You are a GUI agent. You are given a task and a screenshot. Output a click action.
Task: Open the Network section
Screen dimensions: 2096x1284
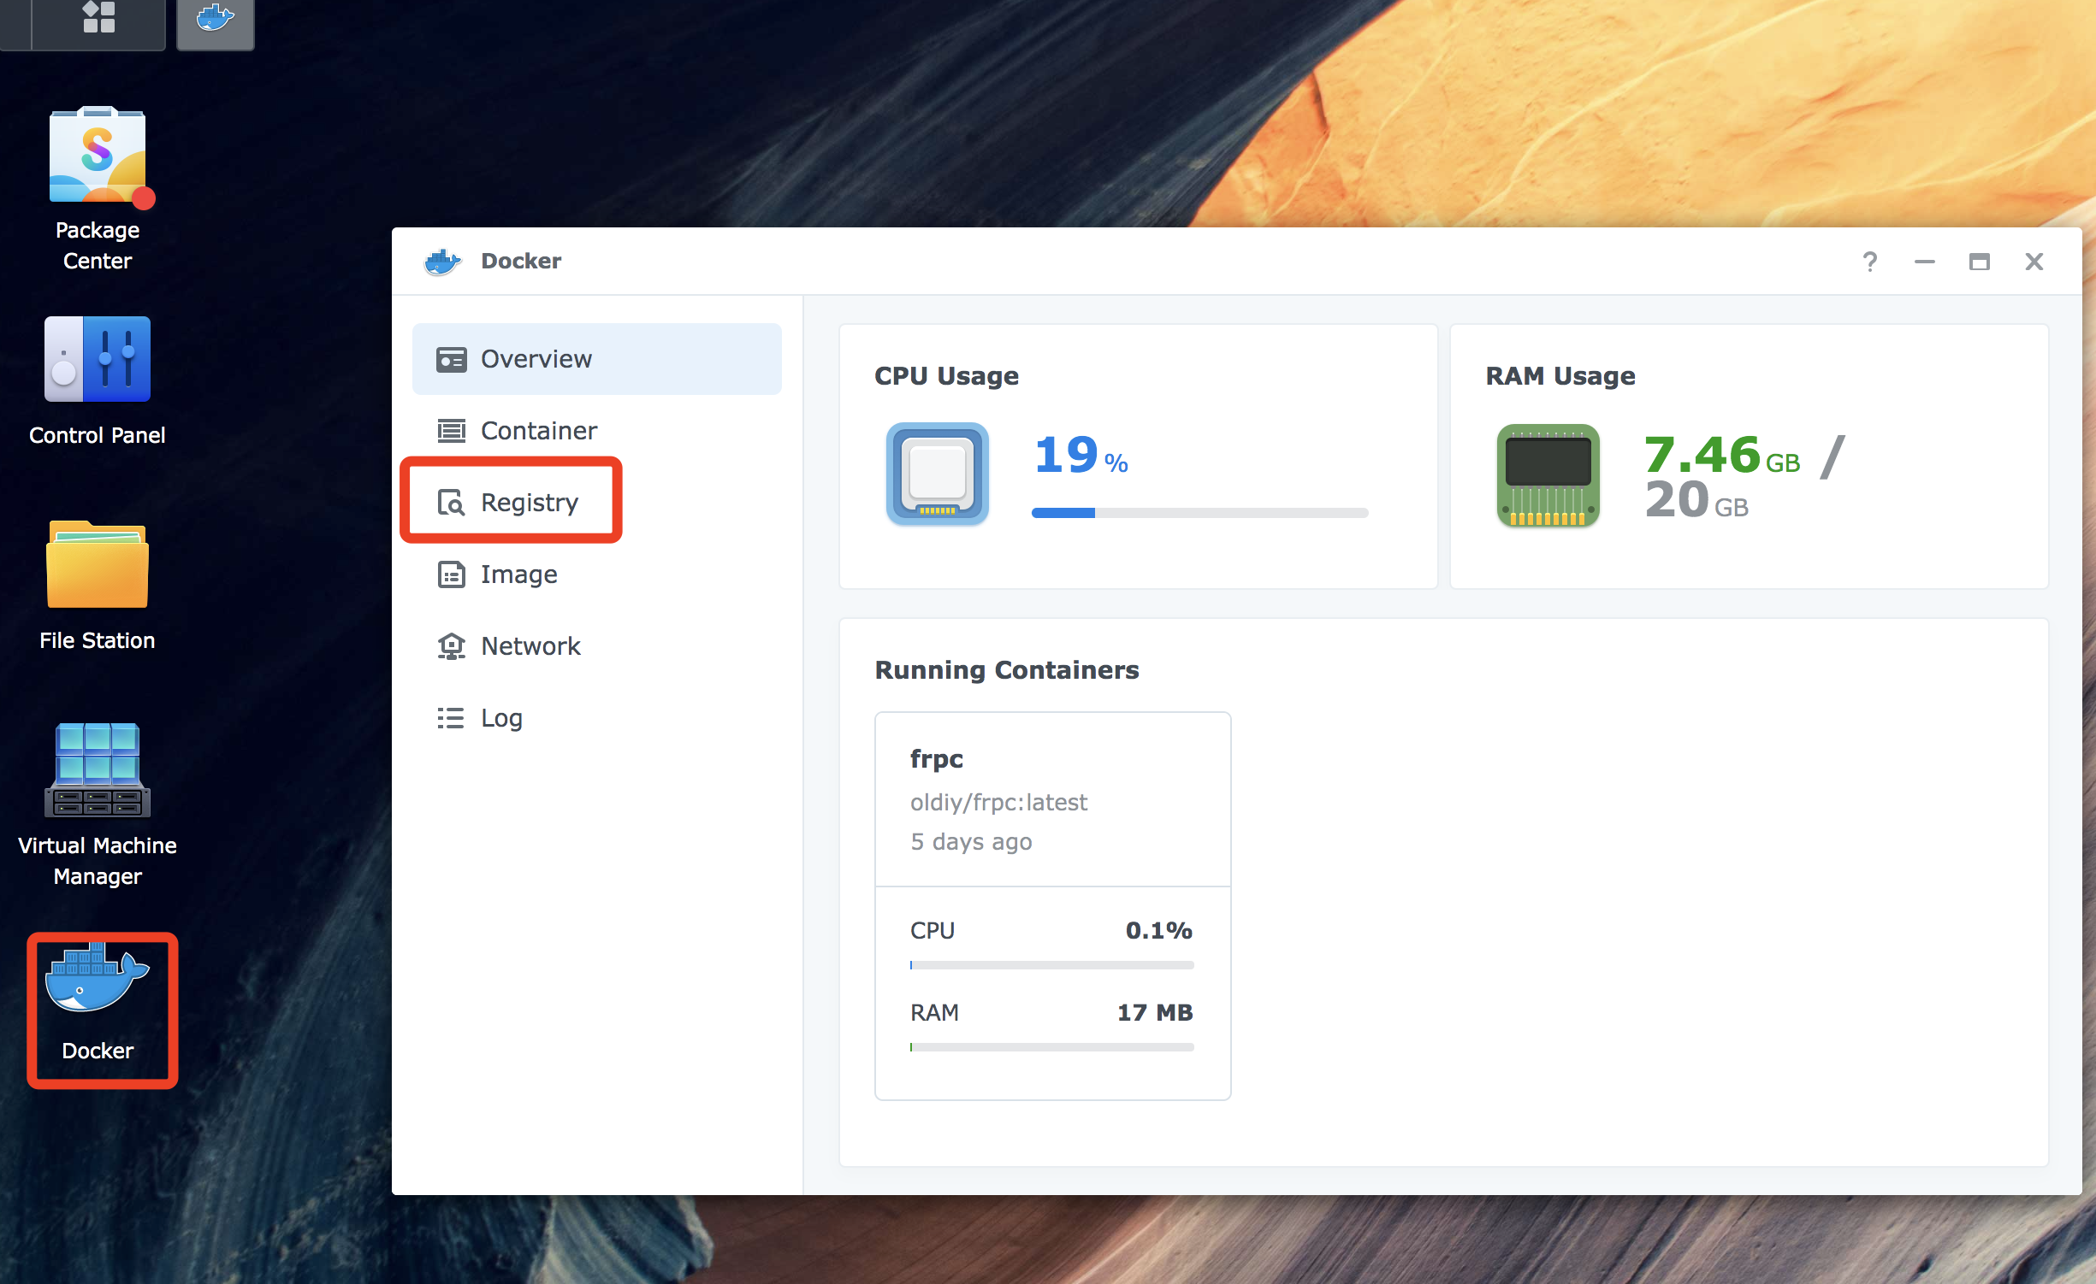(596, 646)
